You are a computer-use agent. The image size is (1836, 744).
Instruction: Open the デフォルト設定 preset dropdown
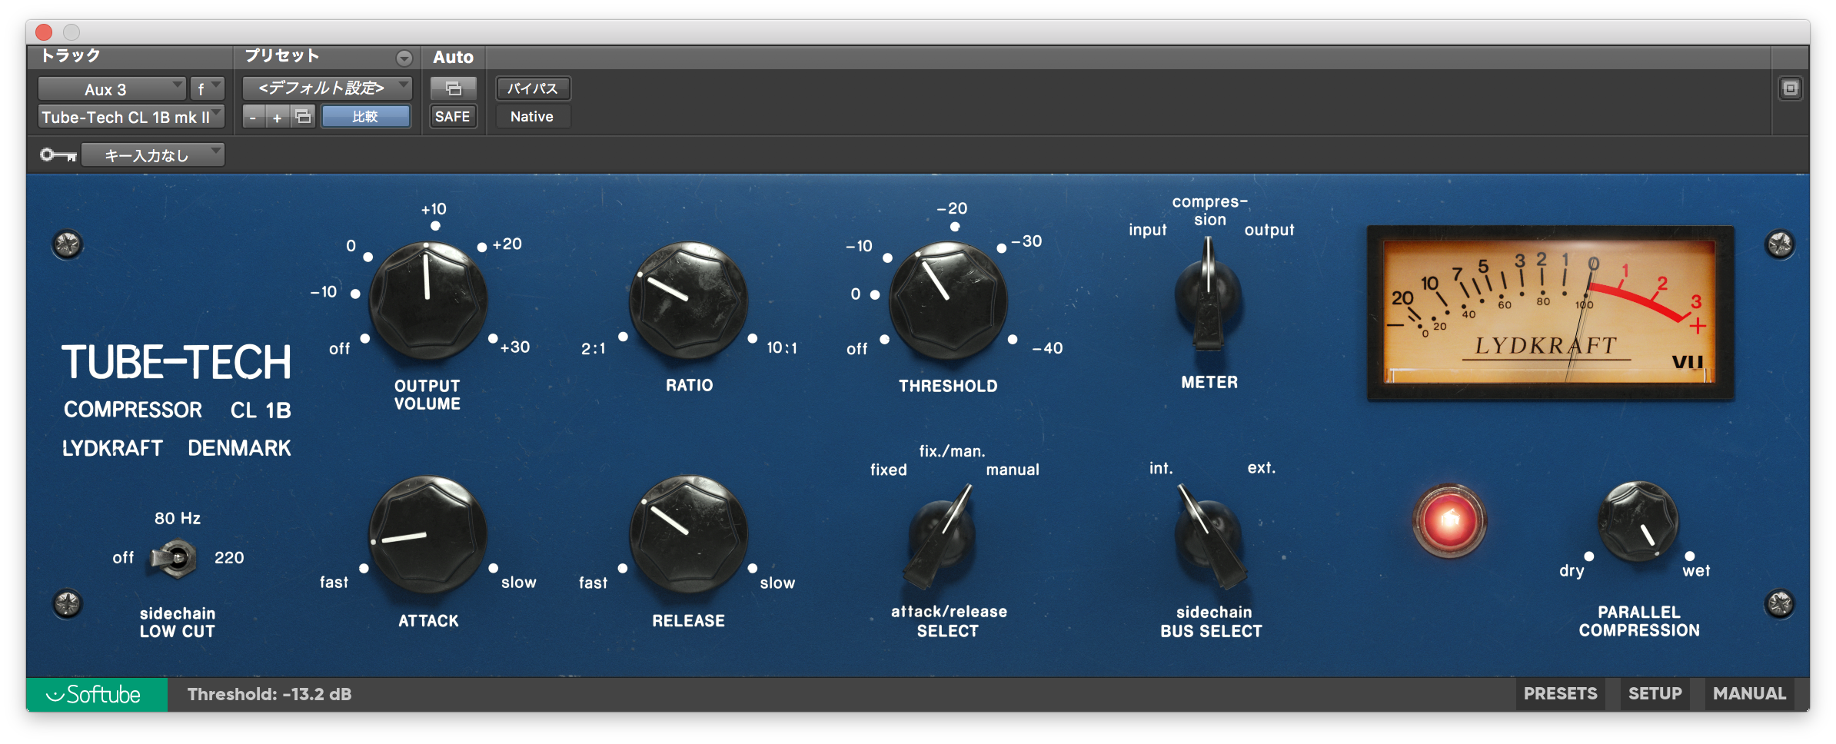point(328,88)
